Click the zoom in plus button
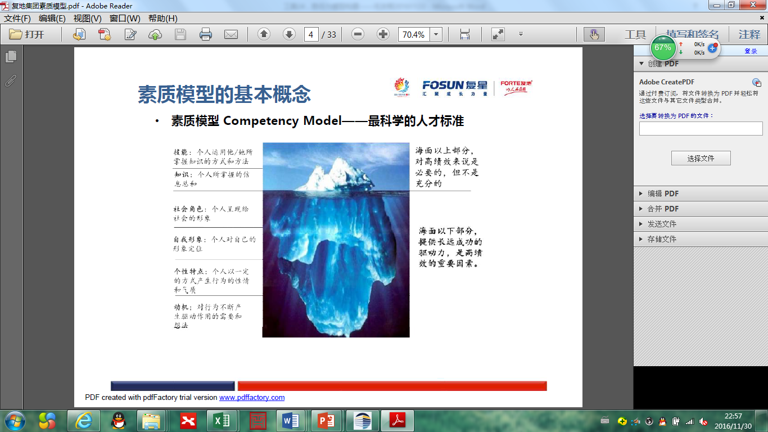Screen dimensions: 768x432 click(x=383, y=34)
